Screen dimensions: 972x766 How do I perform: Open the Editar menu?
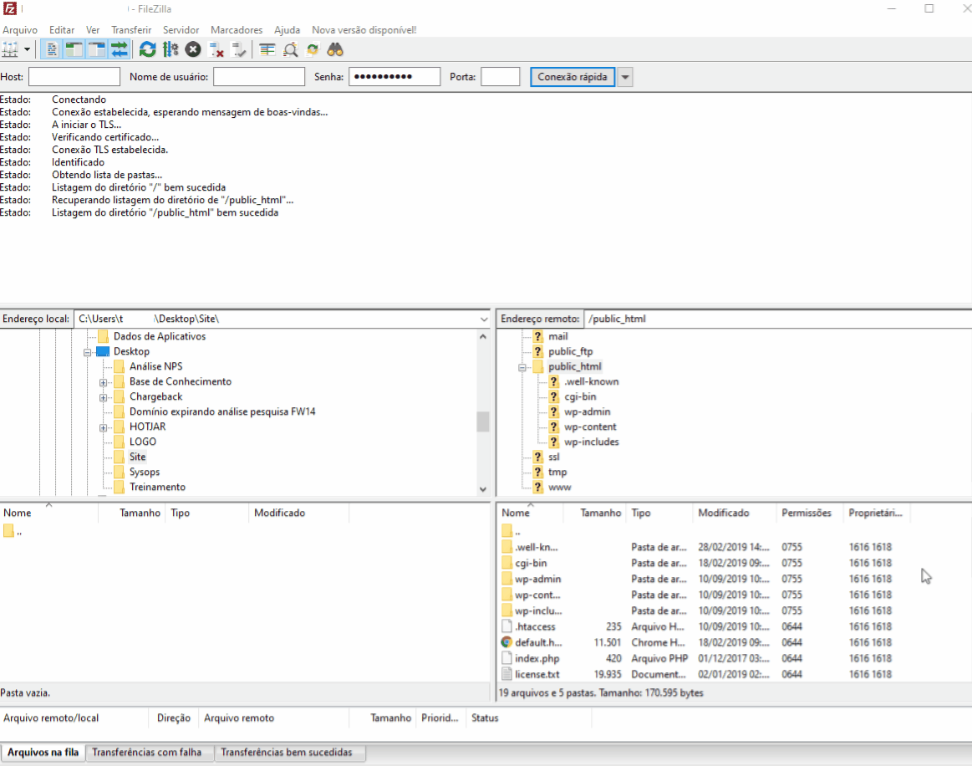coord(62,30)
